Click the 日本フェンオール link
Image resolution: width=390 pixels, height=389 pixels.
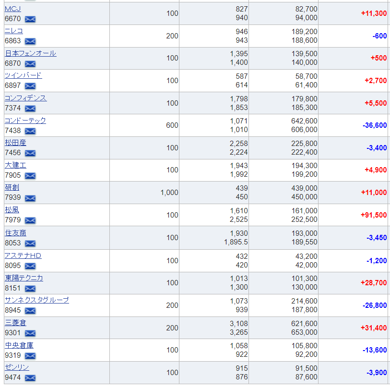click(x=31, y=53)
